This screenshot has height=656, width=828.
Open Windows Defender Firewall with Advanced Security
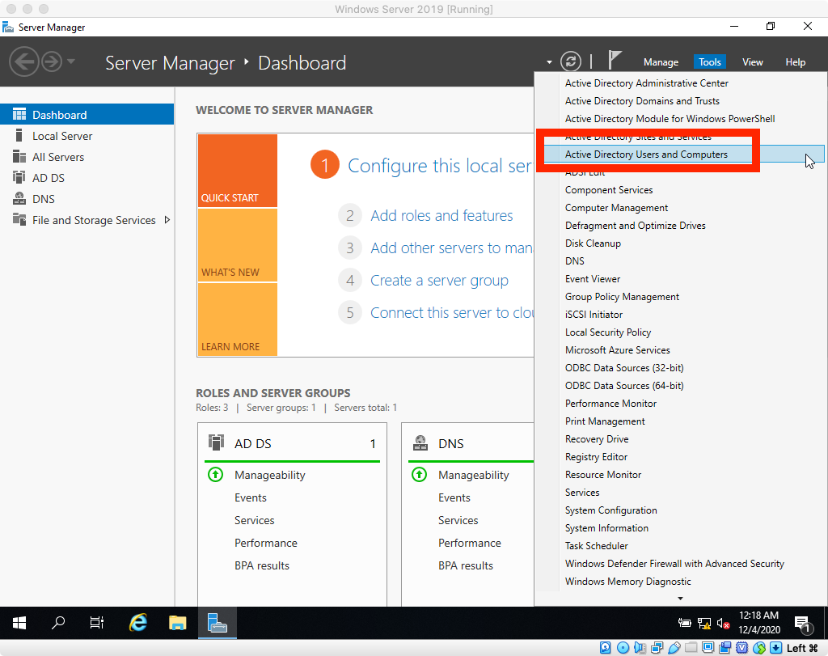(674, 564)
